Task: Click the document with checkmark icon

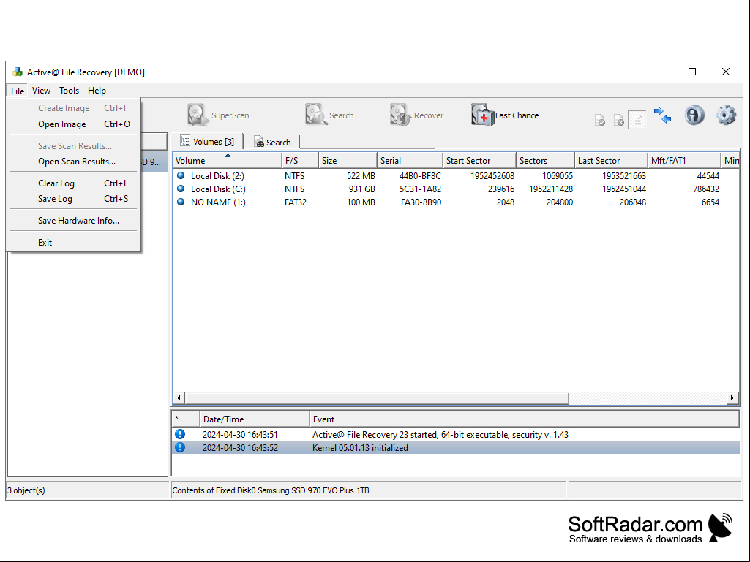Action: pyautogui.click(x=600, y=121)
